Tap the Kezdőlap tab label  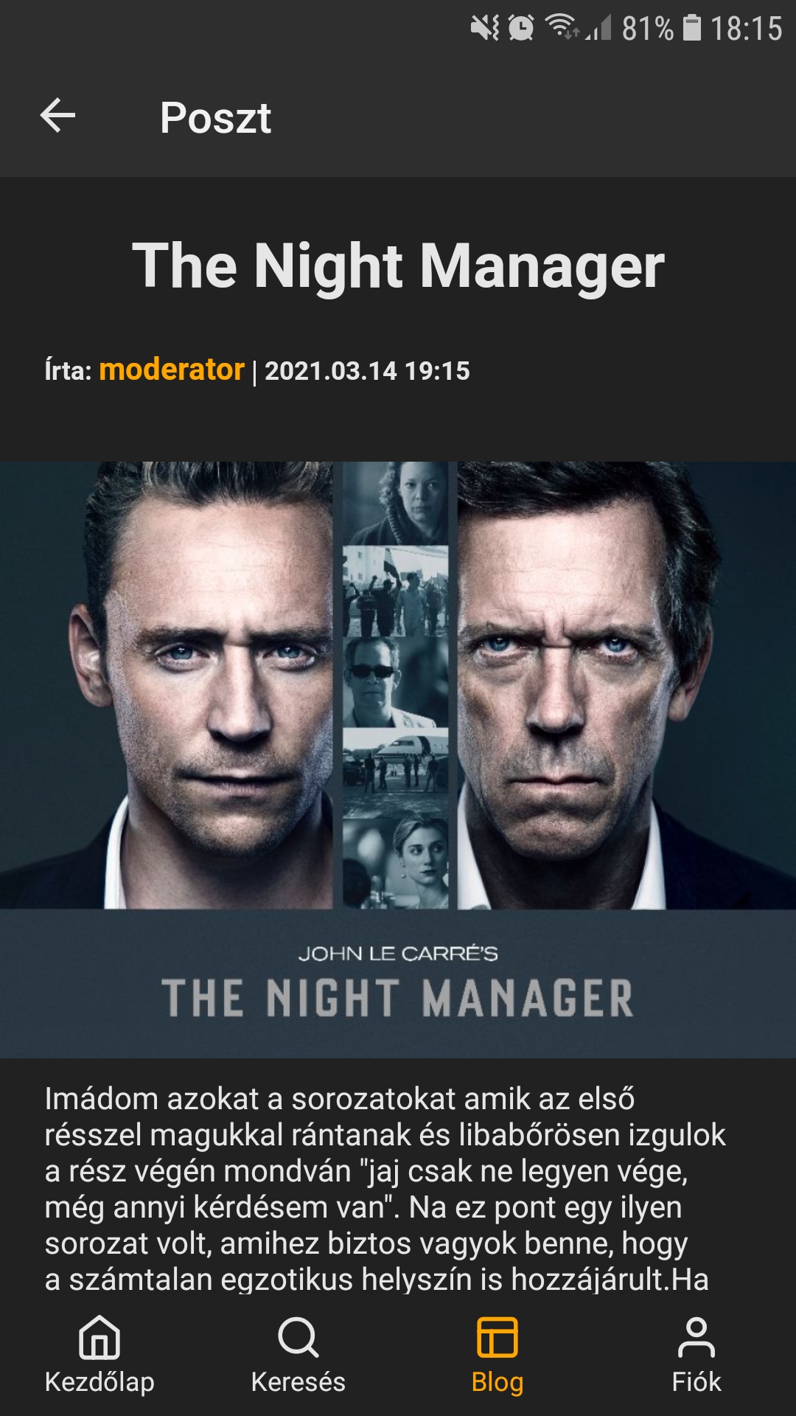pyautogui.click(x=99, y=1381)
